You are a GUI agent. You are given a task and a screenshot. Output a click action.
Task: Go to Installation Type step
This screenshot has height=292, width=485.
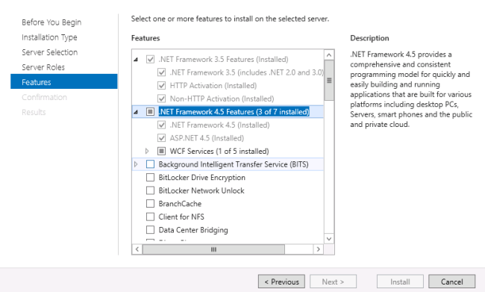pyautogui.click(x=49, y=37)
